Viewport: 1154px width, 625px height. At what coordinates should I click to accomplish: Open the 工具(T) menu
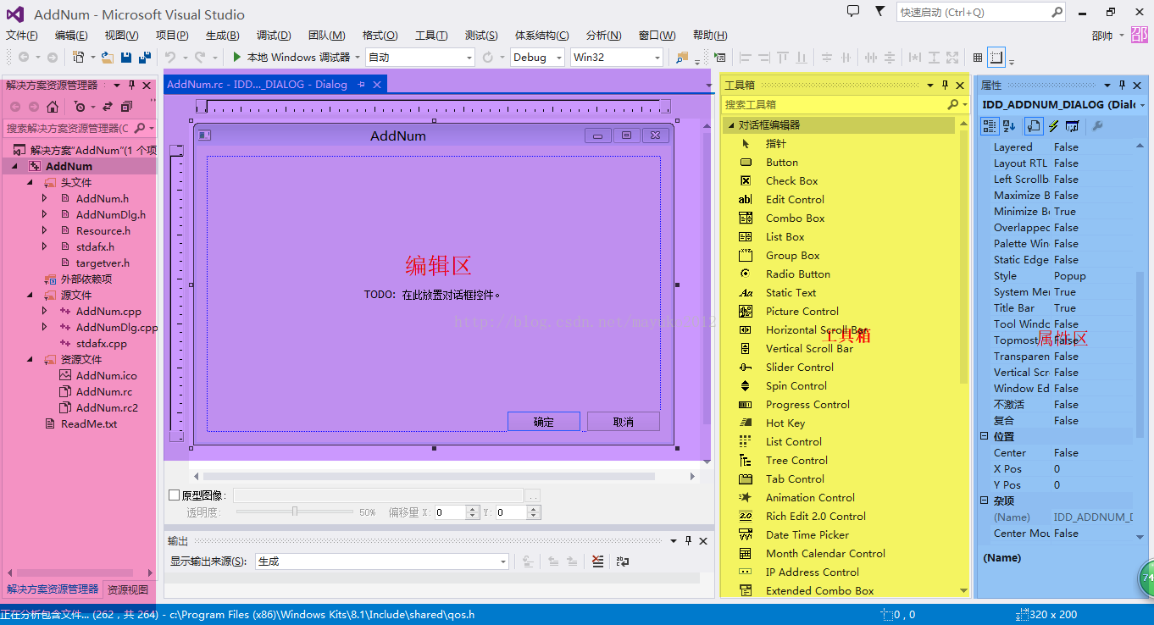[x=431, y=35]
